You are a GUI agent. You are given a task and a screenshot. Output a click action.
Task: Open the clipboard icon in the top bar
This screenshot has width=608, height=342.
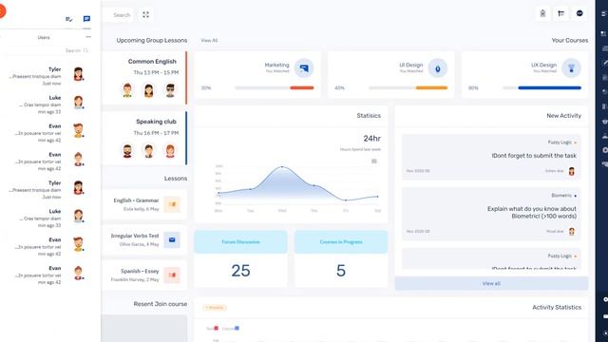pyautogui.click(x=542, y=13)
